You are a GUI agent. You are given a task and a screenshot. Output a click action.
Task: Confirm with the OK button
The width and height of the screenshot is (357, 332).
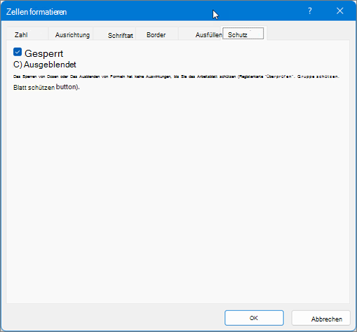pyautogui.click(x=254, y=318)
